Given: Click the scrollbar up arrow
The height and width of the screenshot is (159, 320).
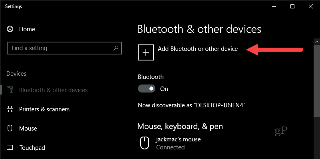Looking at the screenshot, I should click(317, 42).
